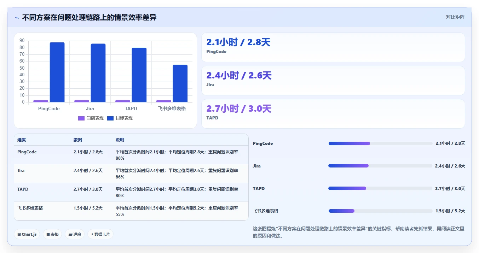Click the lightning icon beside the title

coord(17,18)
